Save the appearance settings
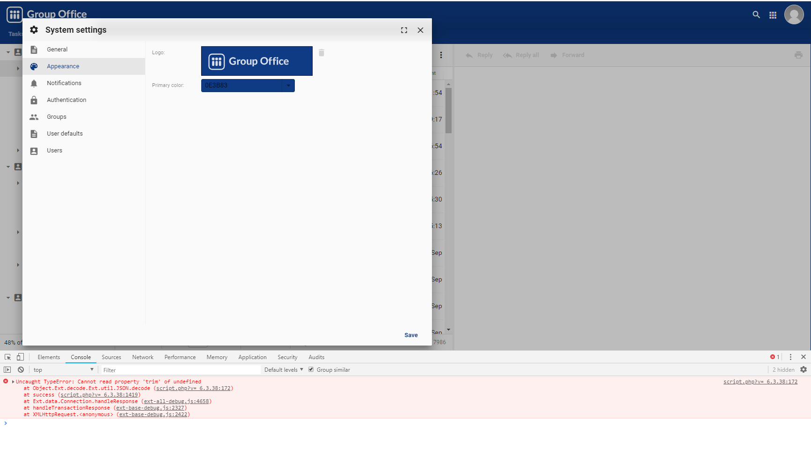Screen dimensions: 811x476 [410, 335]
